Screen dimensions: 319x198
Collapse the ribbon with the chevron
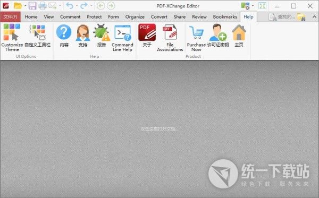tap(314, 17)
